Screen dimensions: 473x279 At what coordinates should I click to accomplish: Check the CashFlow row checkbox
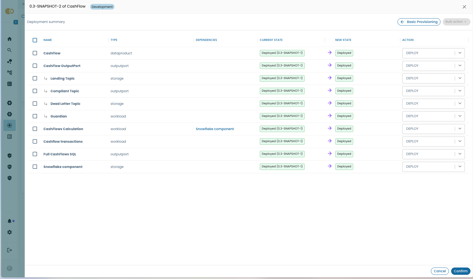[35, 53]
